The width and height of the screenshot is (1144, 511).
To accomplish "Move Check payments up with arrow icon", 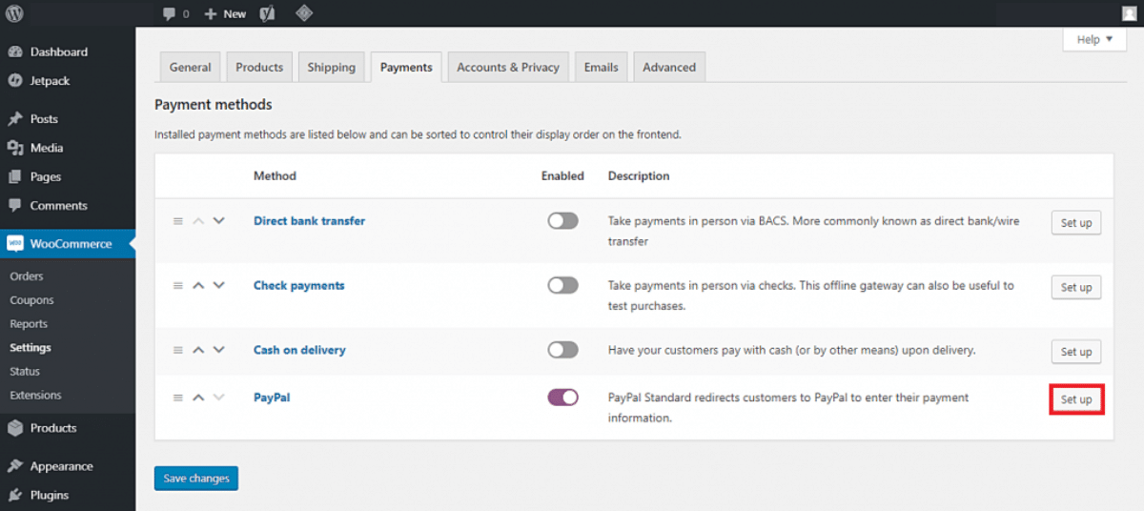I will pyautogui.click(x=198, y=285).
